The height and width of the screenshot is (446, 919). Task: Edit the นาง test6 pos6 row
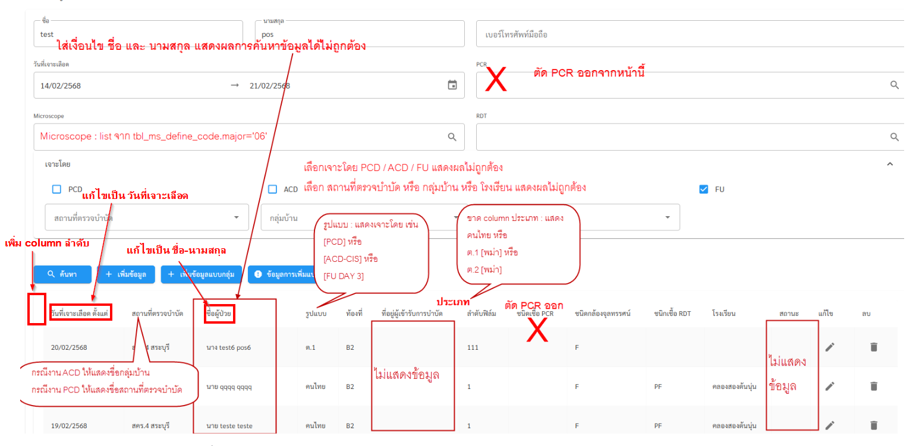pos(830,347)
